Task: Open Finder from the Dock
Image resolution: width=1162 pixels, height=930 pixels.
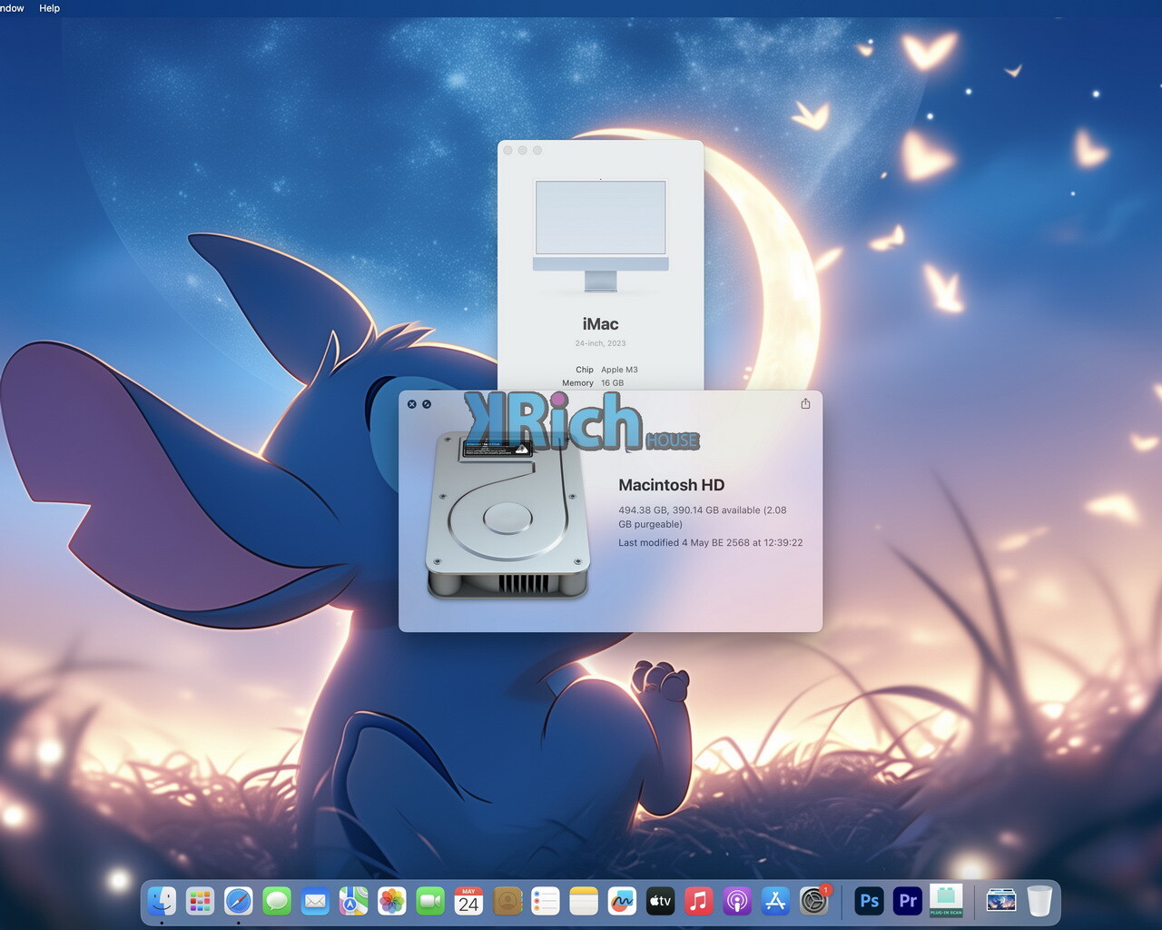Action: pos(162,901)
